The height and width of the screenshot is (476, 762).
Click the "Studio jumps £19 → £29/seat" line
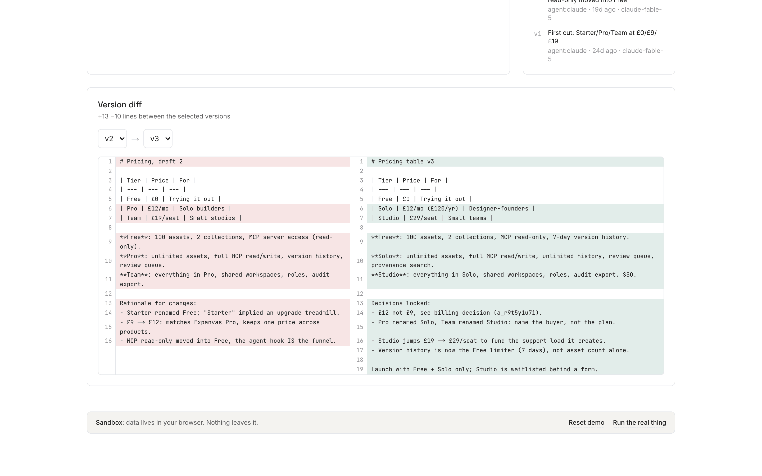click(515, 341)
